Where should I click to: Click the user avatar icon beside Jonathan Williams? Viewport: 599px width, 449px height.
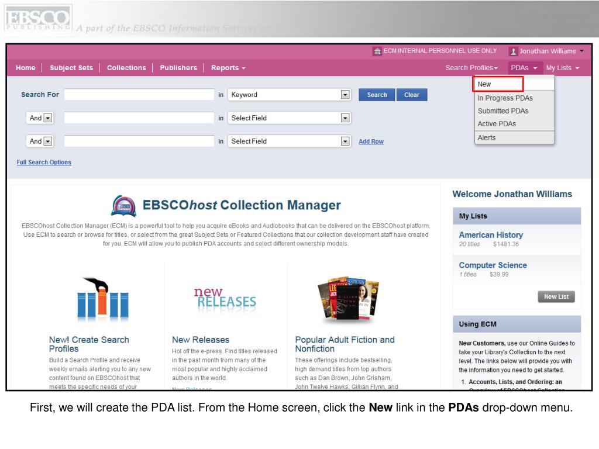(x=514, y=51)
